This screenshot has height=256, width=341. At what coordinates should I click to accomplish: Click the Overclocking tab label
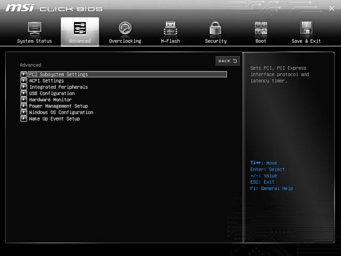[125, 41]
